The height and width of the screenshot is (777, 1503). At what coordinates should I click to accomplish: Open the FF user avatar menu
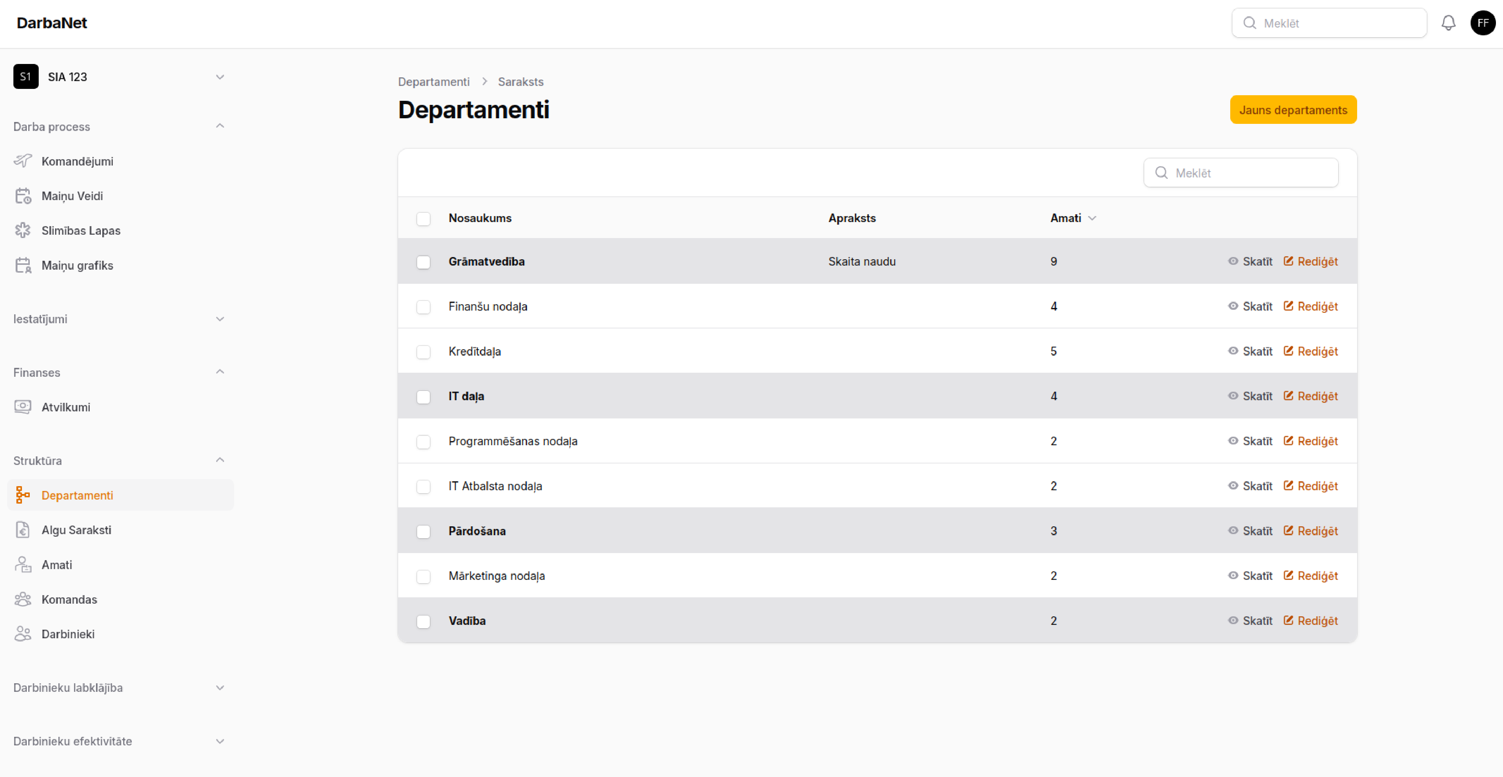1483,23
